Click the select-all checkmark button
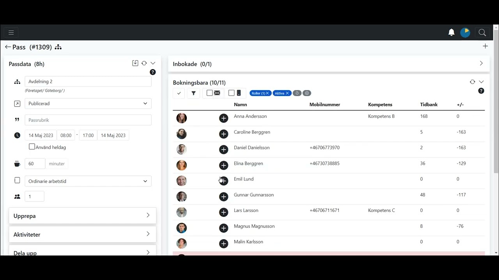Screen dimensions: 499x280 (179, 93)
